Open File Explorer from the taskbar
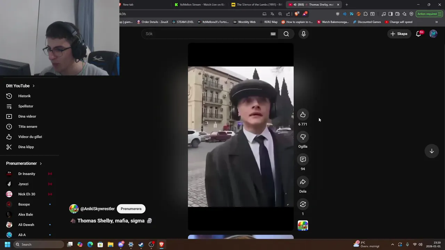Screen dimensions: 445x250 pyautogui.click(x=110, y=244)
